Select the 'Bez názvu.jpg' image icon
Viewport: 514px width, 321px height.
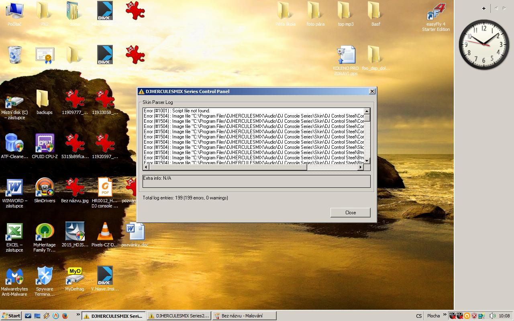point(75,191)
